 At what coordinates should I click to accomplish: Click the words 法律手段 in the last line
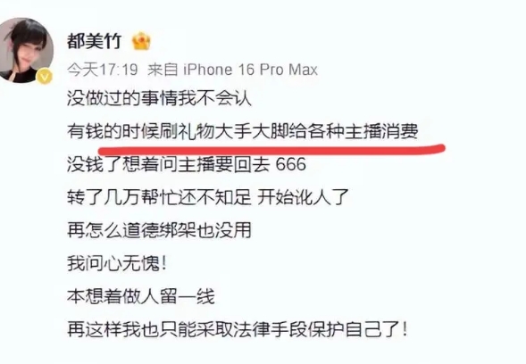pyautogui.click(x=270, y=329)
